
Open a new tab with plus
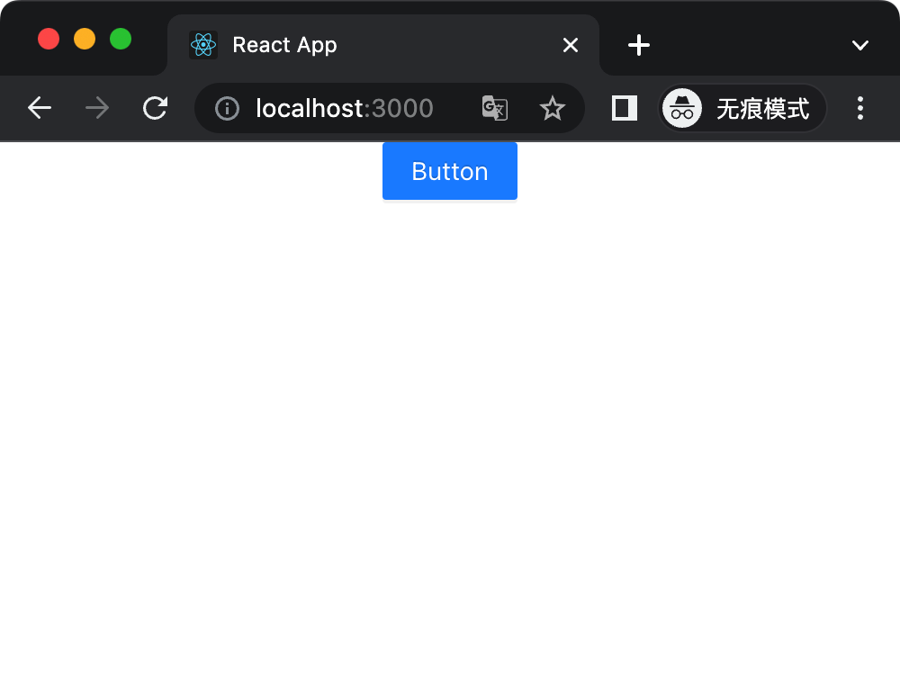pyautogui.click(x=639, y=45)
